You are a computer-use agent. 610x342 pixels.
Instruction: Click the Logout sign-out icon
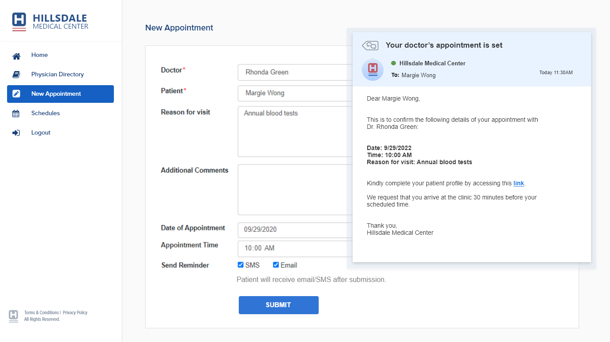tap(16, 132)
